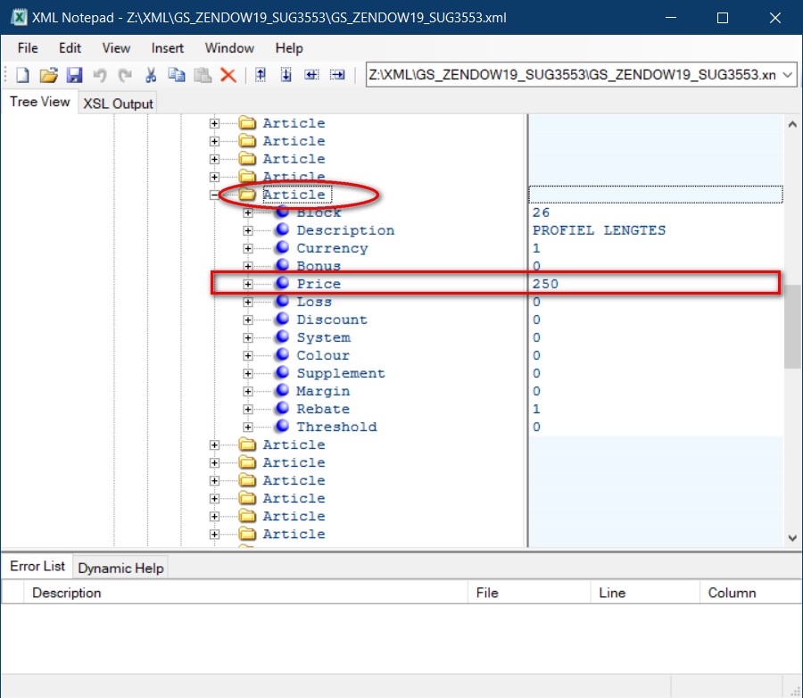Sort errors by Description column header
Viewport: 803px width, 698px height.
coord(245,593)
